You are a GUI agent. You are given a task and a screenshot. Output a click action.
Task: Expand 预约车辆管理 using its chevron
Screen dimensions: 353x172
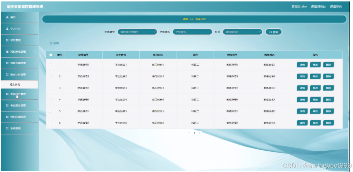35,117
